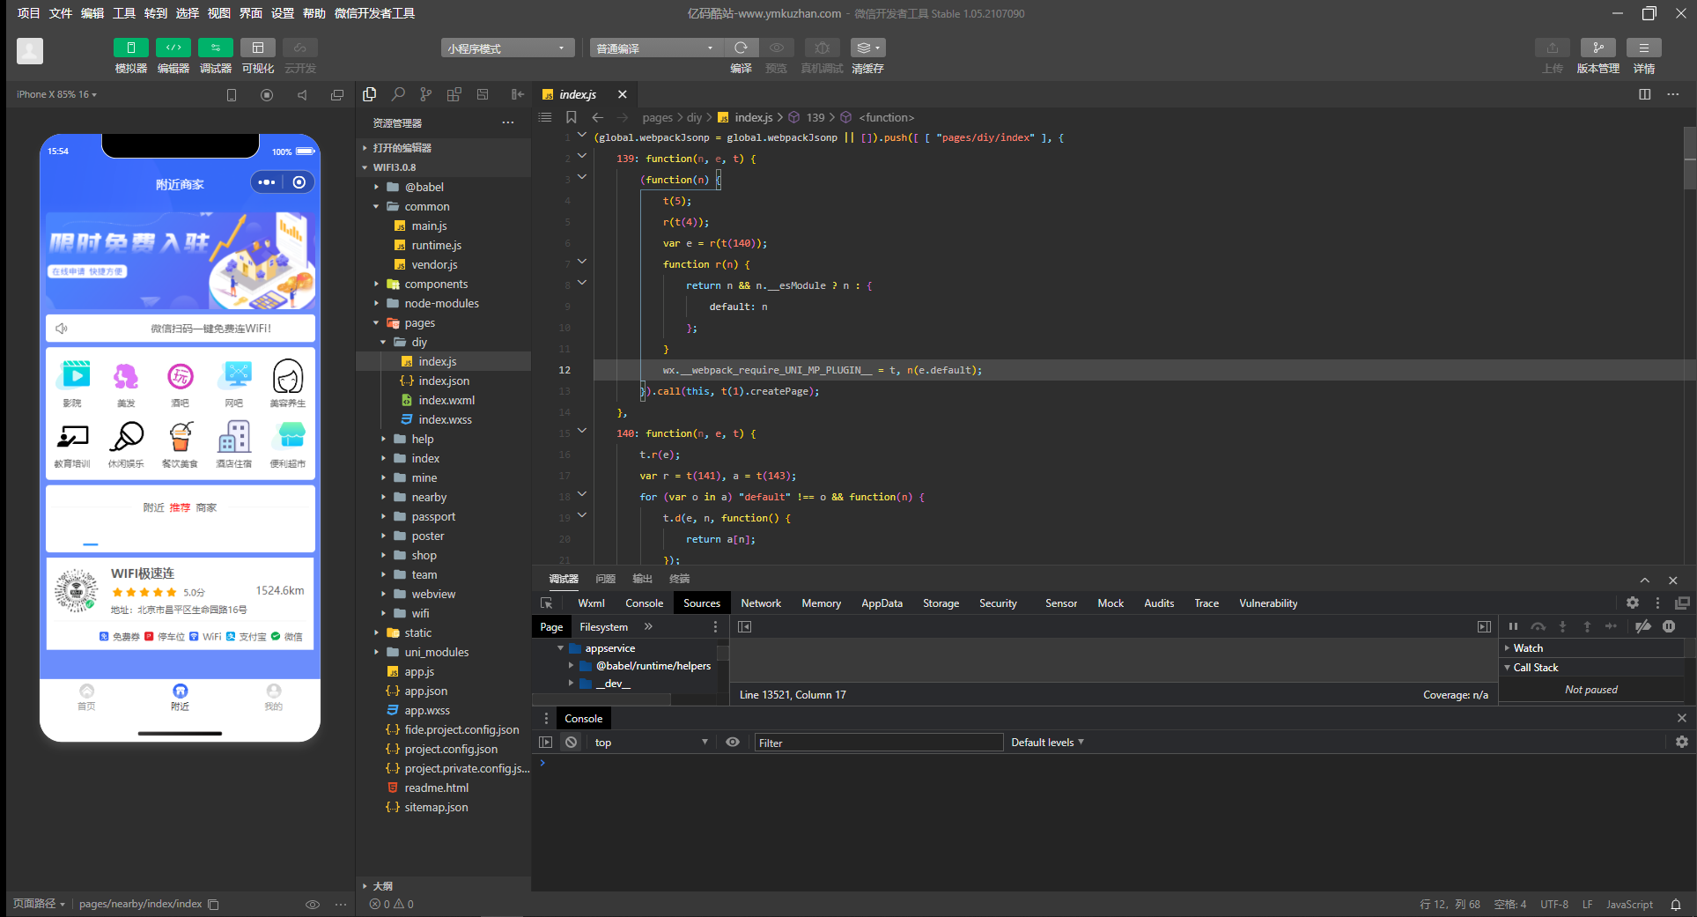The height and width of the screenshot is (917, 1697).
Task: Open the mini program mode dropdown
Action: [507, 48]
